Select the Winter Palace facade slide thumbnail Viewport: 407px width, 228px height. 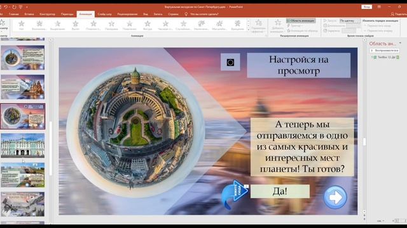pyautogui.click(x=23, y=146)
